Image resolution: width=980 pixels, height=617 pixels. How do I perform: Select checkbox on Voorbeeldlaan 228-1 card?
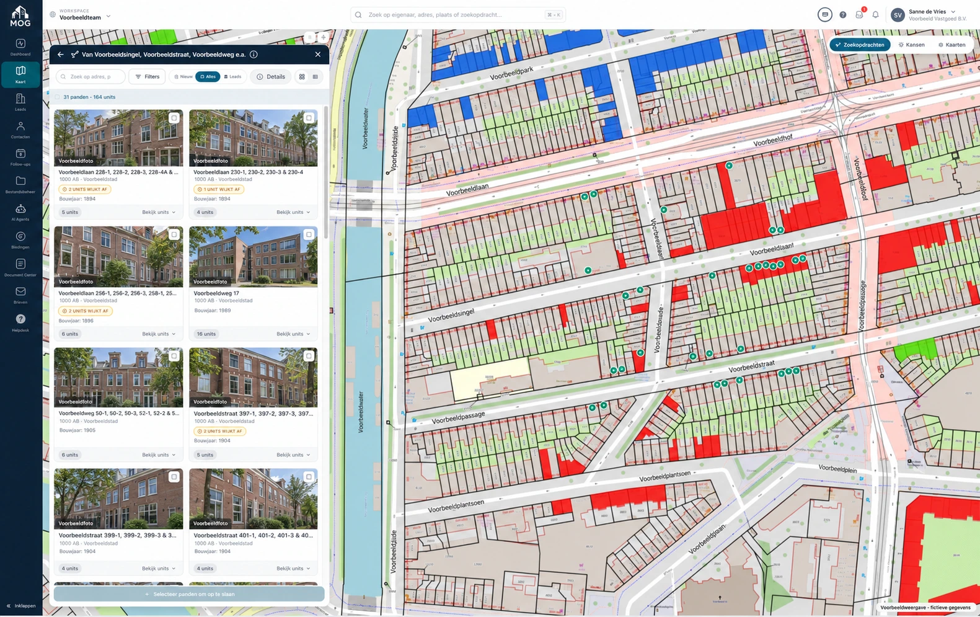pos(174,118)
